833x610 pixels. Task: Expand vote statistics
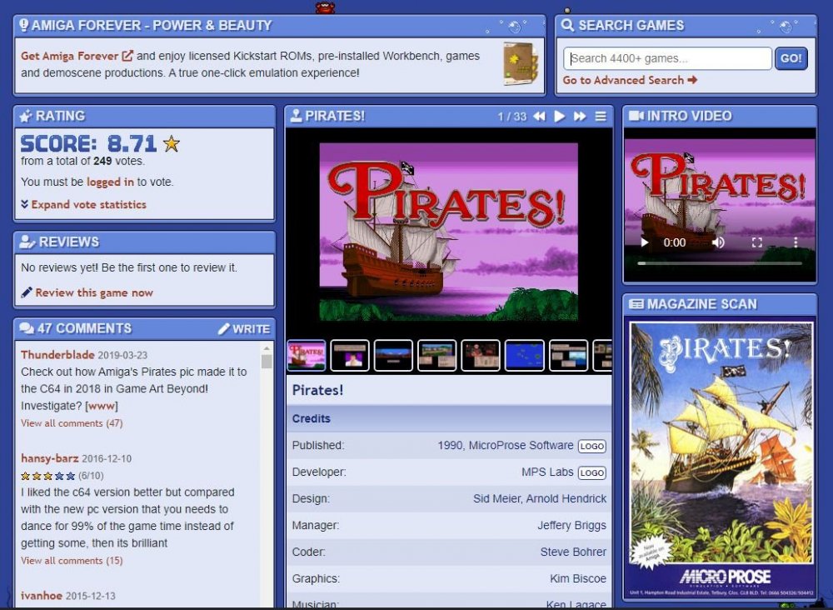pyautogui.click(x=83, y=204)
